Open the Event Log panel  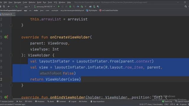coord(167,101)
